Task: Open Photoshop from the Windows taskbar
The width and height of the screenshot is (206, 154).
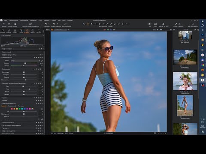Action: point(203,35)
